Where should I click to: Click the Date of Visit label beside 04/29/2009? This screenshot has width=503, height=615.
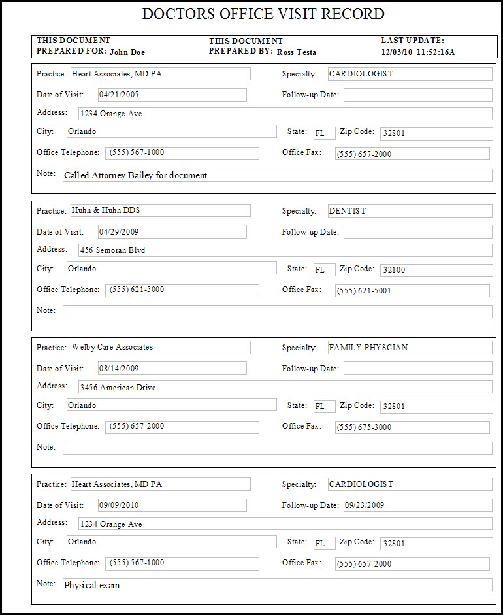click(60, 232)
